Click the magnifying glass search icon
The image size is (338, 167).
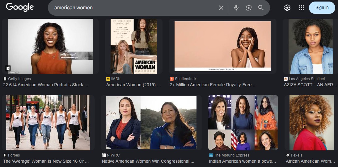click(261, 8)
